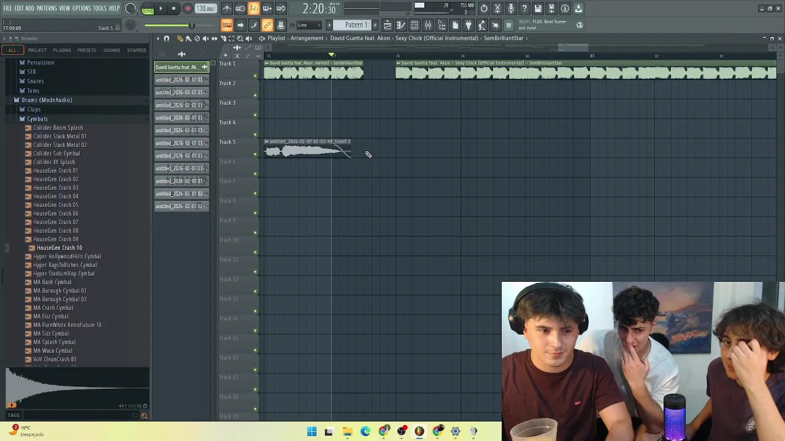This screenshot has width=785, height=441.
Task: Click the shopping cart content library icon
Action: [508, 25]
